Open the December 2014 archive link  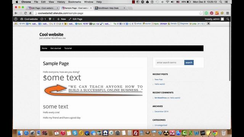[161, 112]
